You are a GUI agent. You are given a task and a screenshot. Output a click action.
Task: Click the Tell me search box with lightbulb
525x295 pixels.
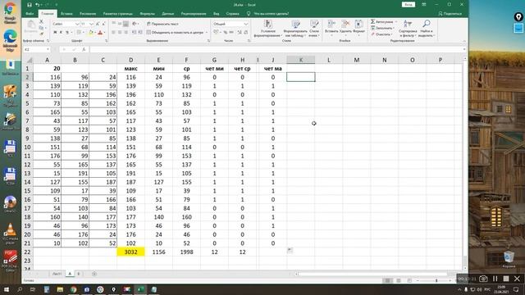tap(267, 14)
